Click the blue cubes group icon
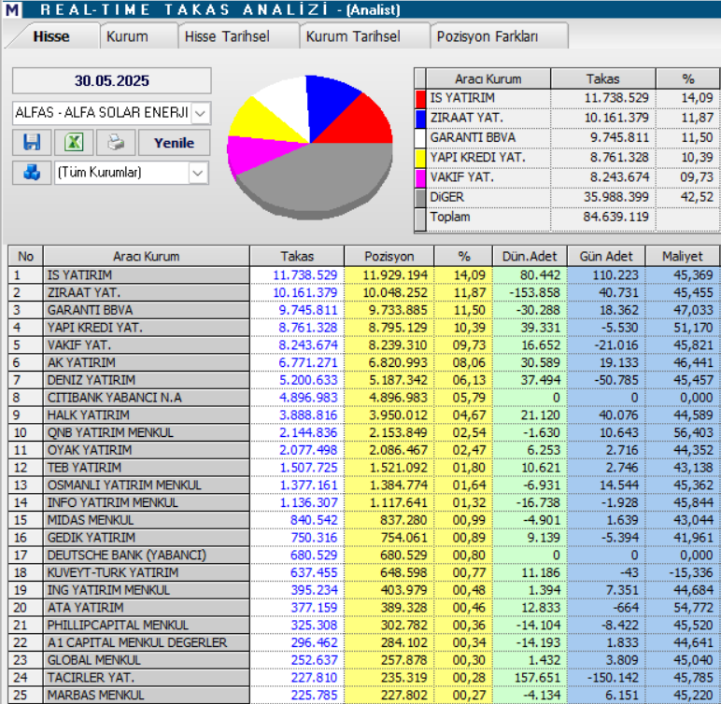This screenshot has width=721, height=704. coord(32,173)
